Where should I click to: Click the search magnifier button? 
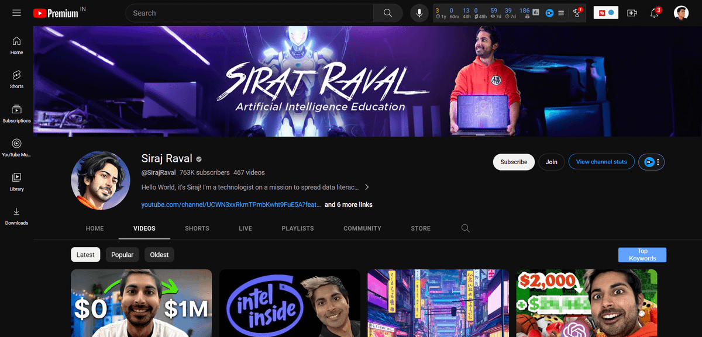click(x=388, y=13)
